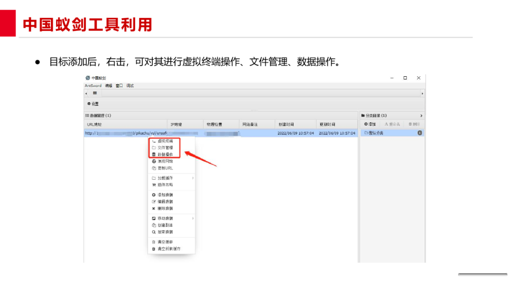Click the home grid tab icon
The image size is (509, 286).
click(95, 93)
